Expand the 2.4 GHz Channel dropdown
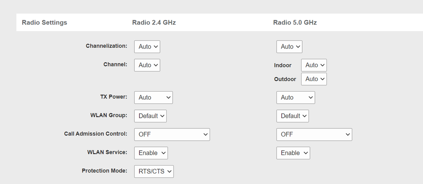This screenshot has width=423, height=184. (147, 65)
